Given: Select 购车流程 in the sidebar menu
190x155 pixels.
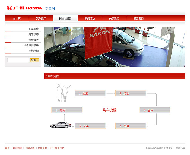Looking at the screenshot, I should tap(23, 29).
